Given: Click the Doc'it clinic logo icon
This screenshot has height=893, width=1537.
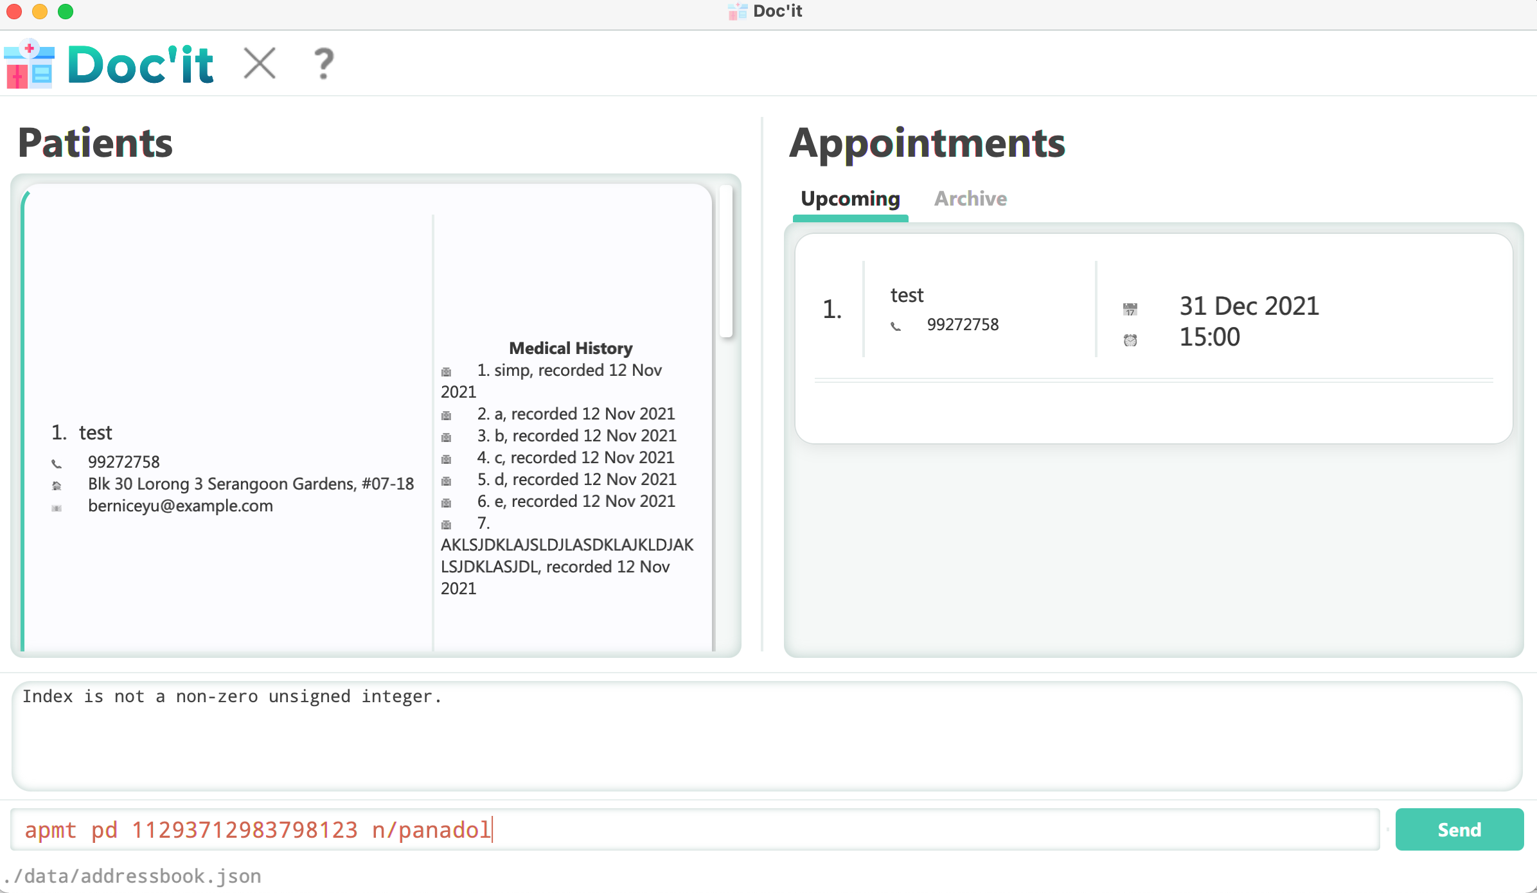Looking at the screenshot, I should click(x=29, y=64).
